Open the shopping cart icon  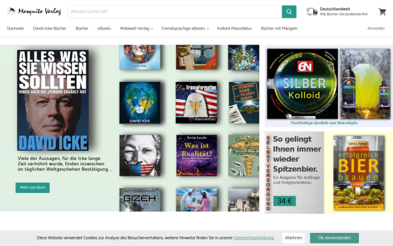click(383, 12)
